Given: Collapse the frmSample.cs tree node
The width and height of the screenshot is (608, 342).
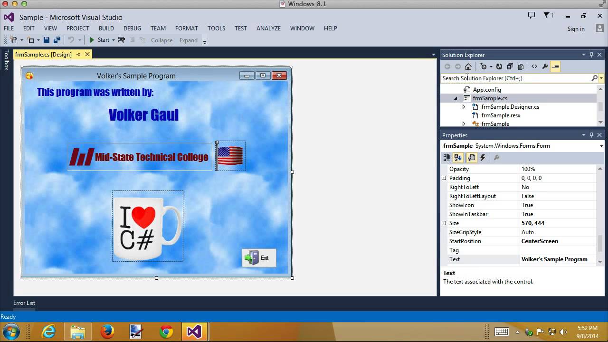Looking at the screenshot, I should 456,98.
